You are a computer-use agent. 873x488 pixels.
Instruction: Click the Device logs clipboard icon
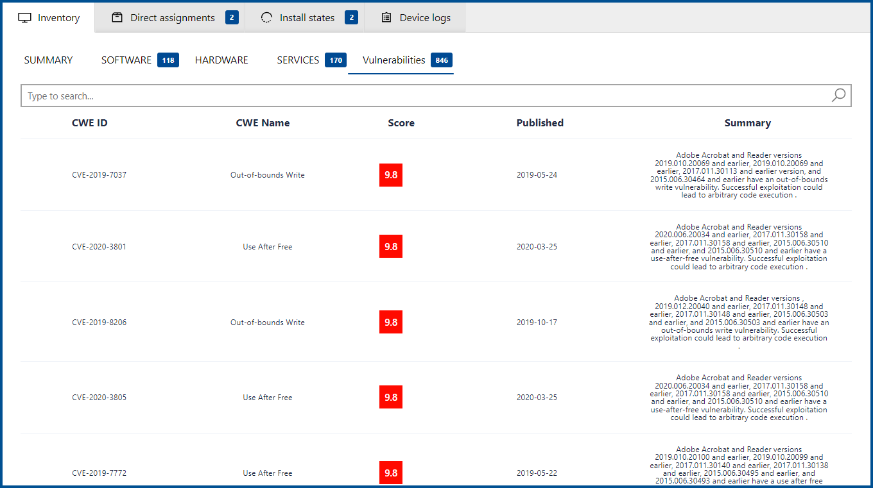[x=386, y=18]
